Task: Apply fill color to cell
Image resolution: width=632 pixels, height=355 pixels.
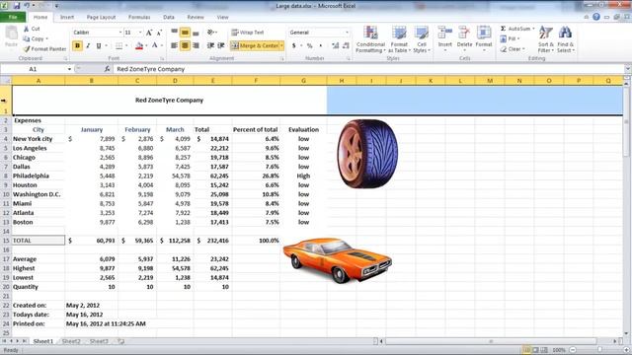Action: pyautogui.click(x=139, y=46)
